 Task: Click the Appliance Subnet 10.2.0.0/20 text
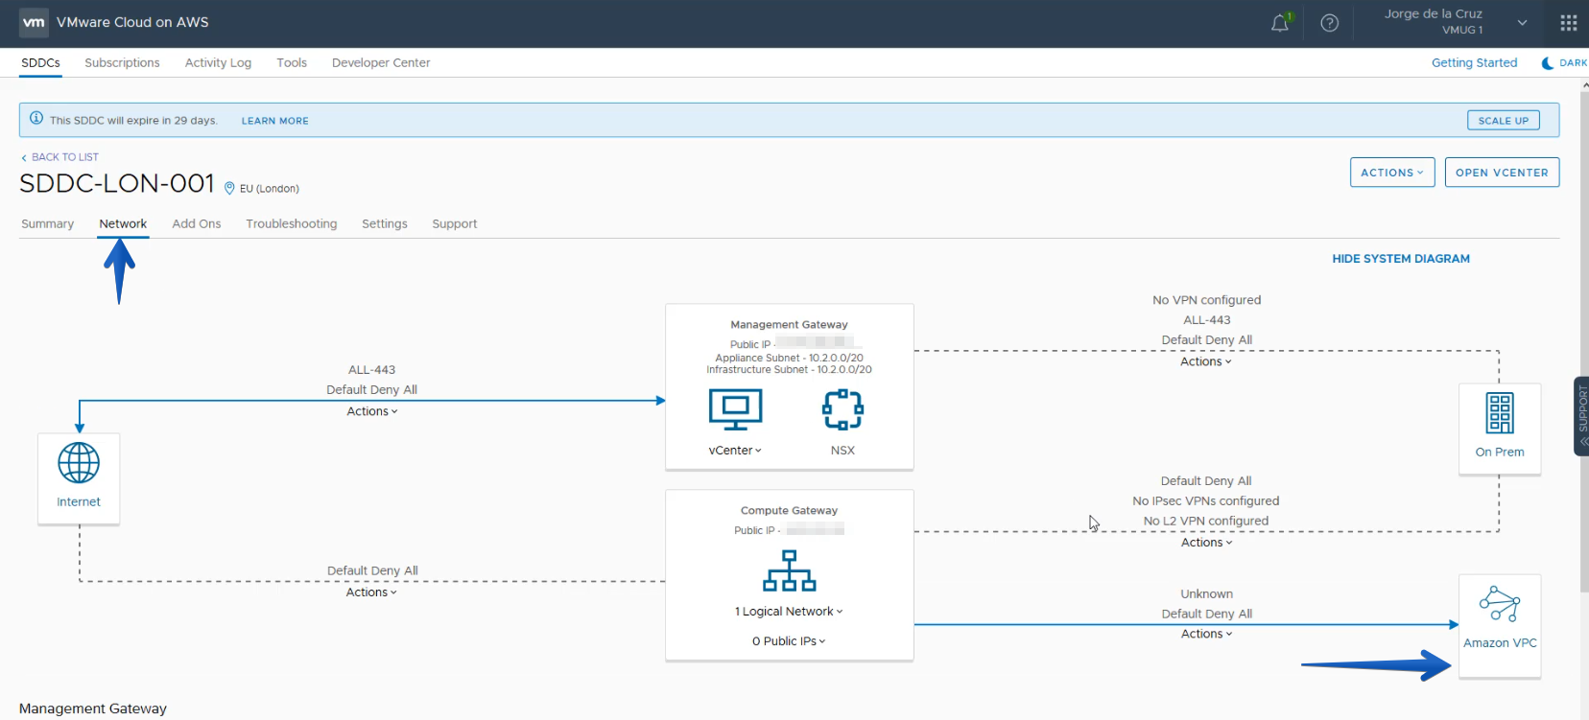tap(789, 358)
